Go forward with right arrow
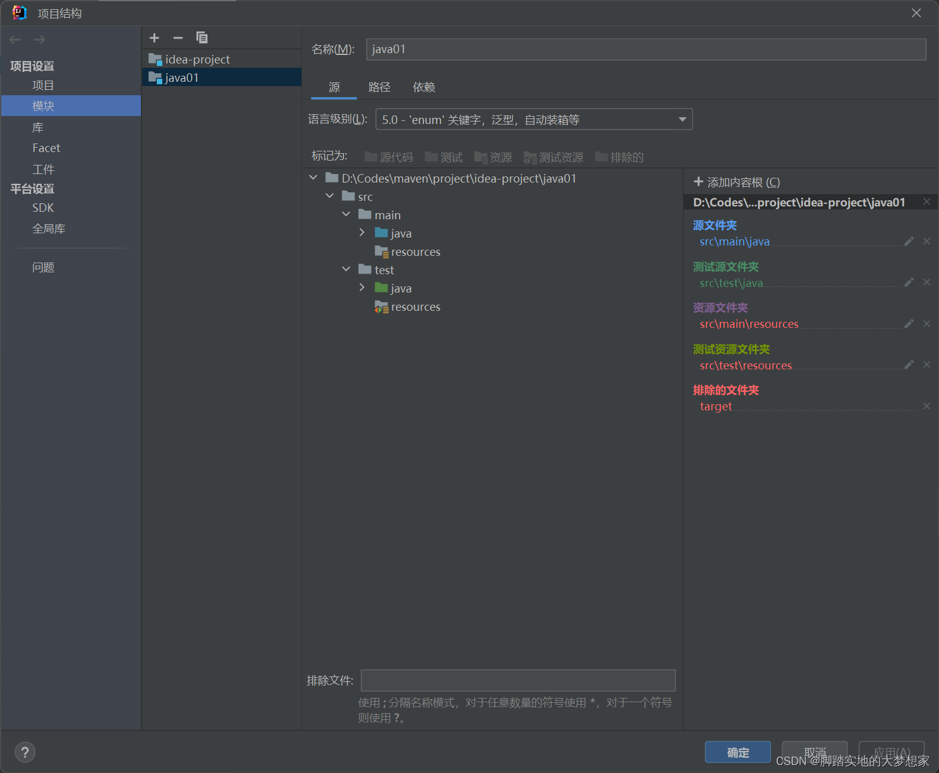The height and width of the screenshot is (773, 939). (x=40, y=40)
